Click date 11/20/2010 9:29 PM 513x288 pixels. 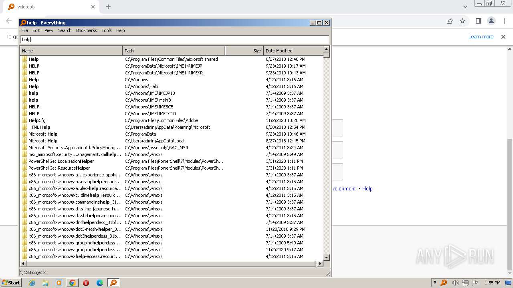coord(285,229)
